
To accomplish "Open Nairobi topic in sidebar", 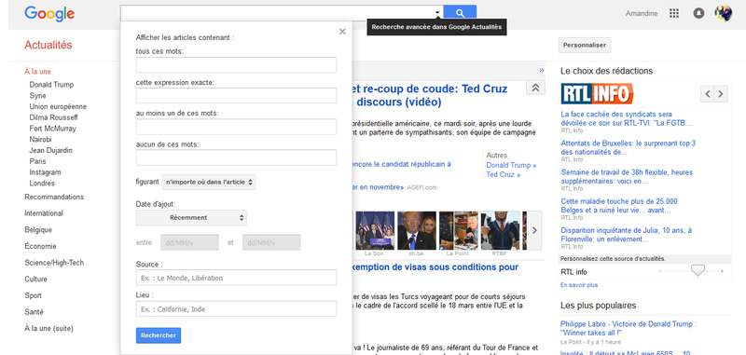I will tap(40, 139).
